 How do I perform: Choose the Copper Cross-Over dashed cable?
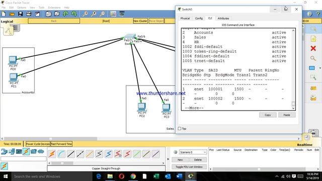coord(80,154)
